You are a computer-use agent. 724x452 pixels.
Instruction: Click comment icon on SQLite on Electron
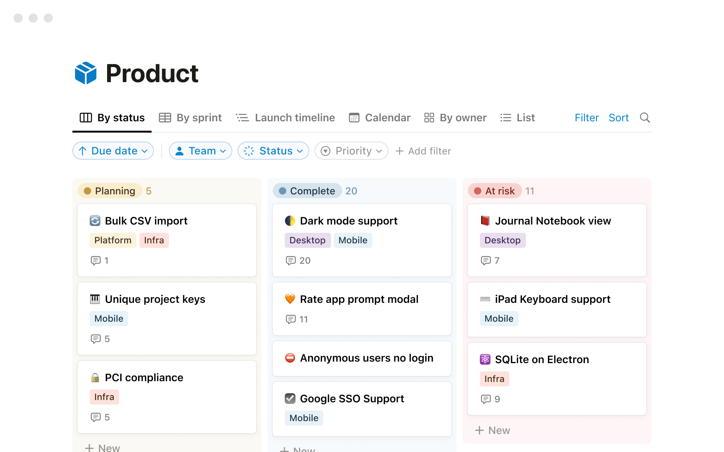coord(486,399)
